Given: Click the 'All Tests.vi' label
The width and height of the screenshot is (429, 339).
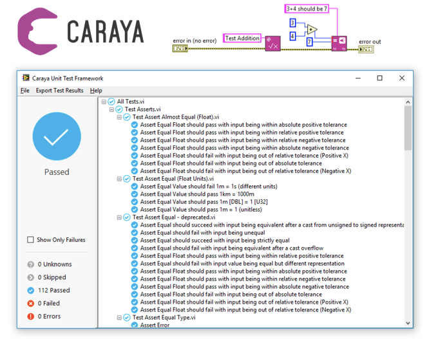Looking at the screenshot, I should point(131,102).
